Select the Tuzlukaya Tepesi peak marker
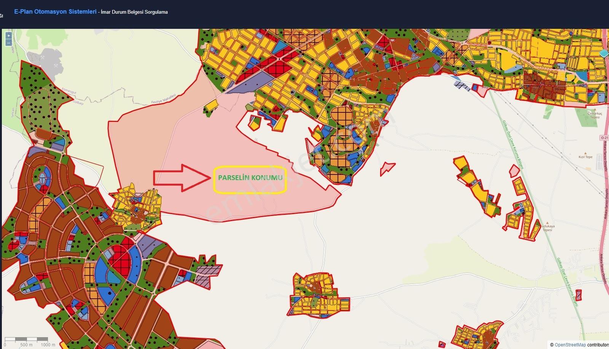The height and width of the screenshot is (349, 609). click(x=547, y=223)
